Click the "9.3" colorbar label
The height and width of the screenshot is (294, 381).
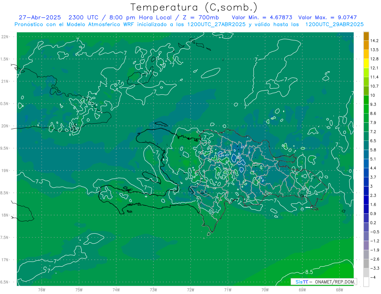coord(373,104)
